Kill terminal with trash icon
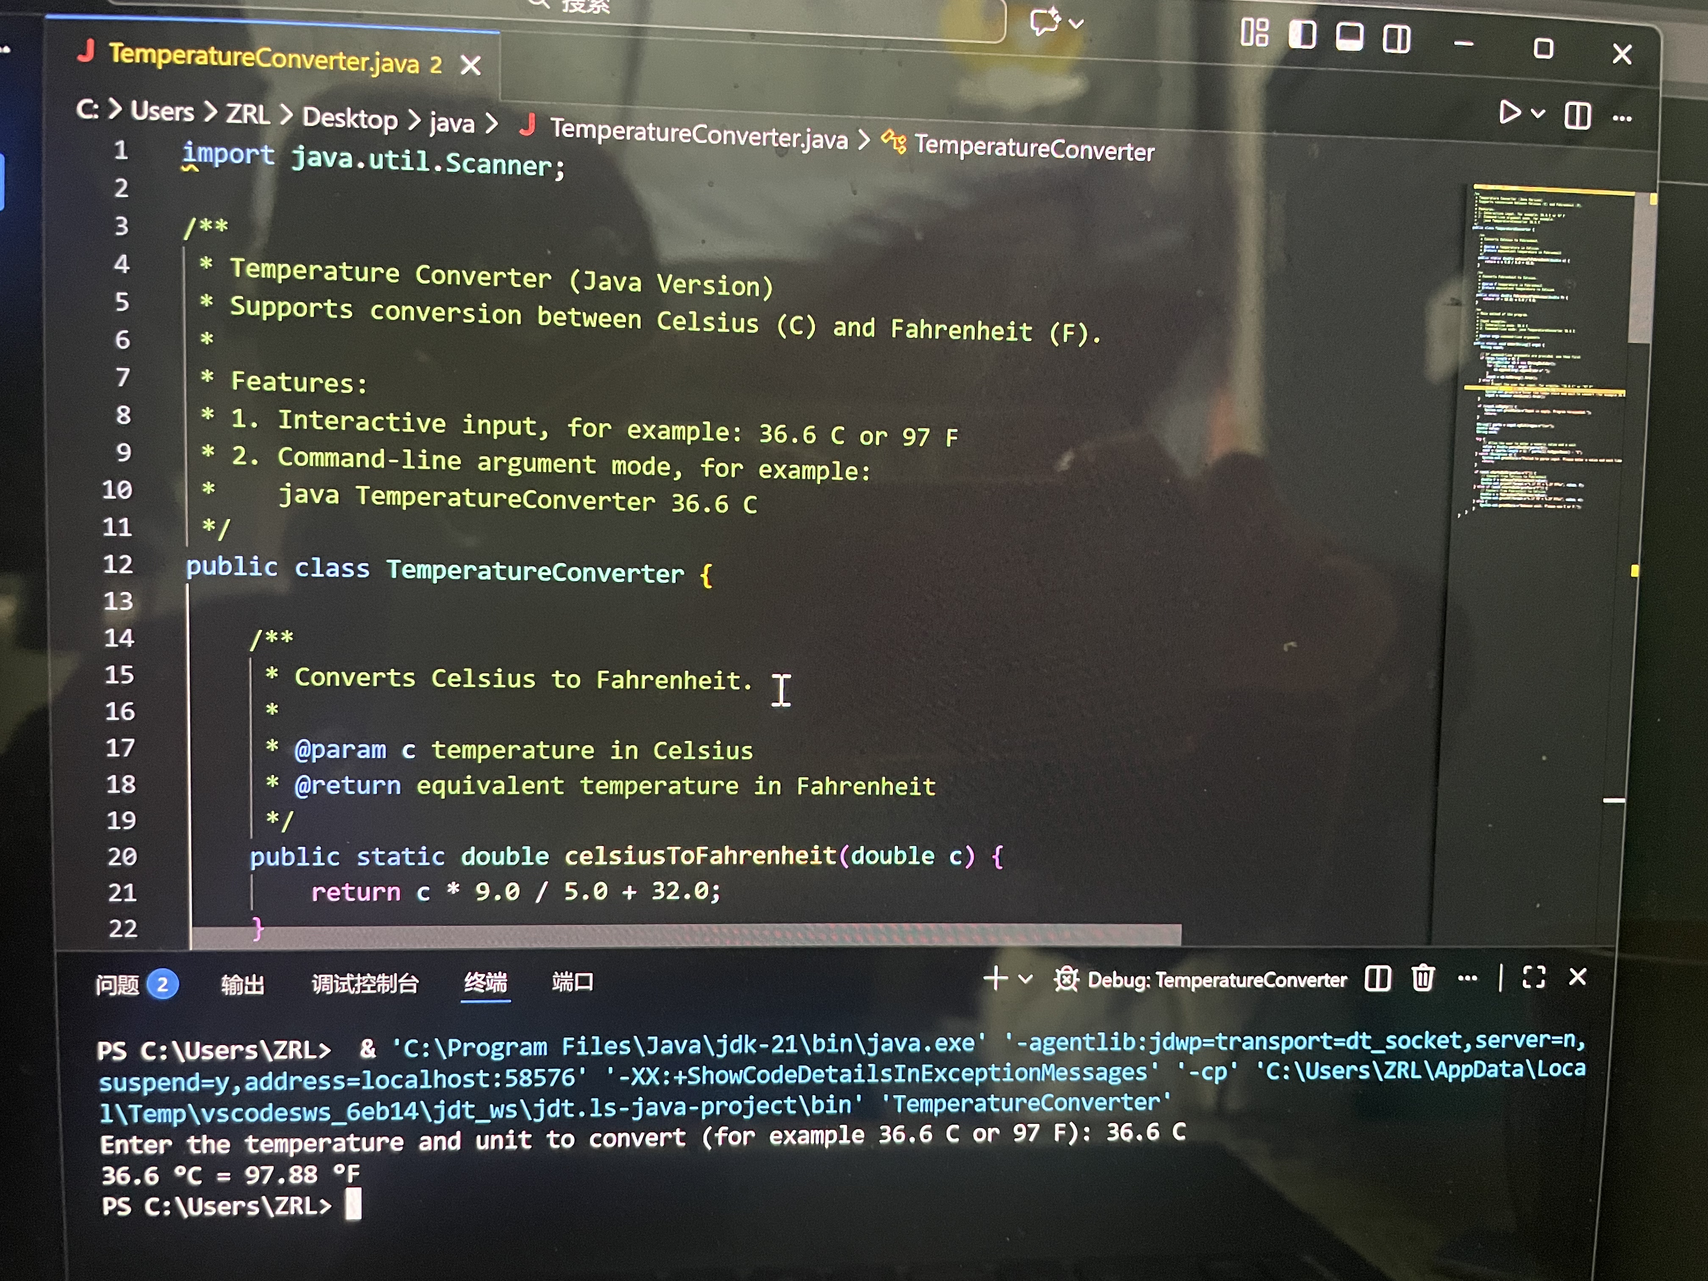This screenshot has width=1708, height=1281. 1422,978
